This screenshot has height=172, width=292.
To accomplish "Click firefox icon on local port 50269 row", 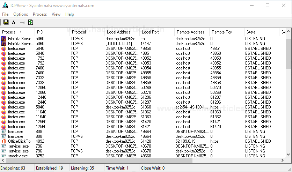I will point(4,88).
